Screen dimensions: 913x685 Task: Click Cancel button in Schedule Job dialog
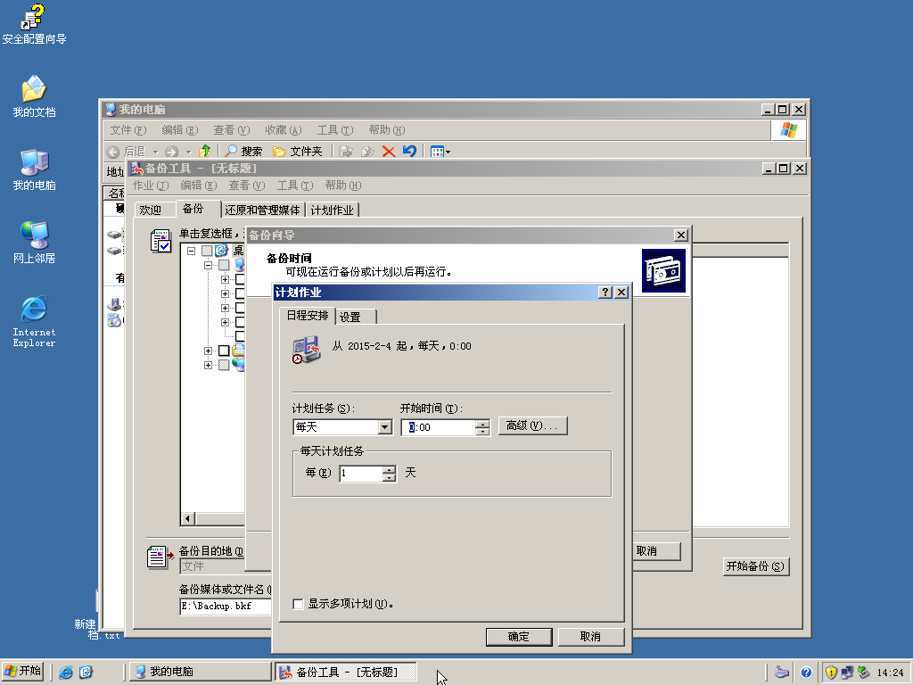coord(591,637)
